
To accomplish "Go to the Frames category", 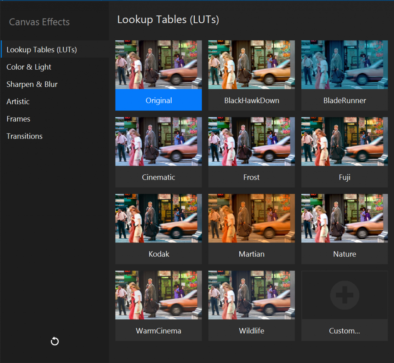I will coord(55,119).
